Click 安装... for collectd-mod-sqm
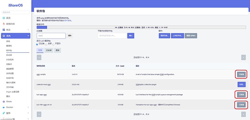Viewport: 250px width, 120px height. click(x=242, y=85)
